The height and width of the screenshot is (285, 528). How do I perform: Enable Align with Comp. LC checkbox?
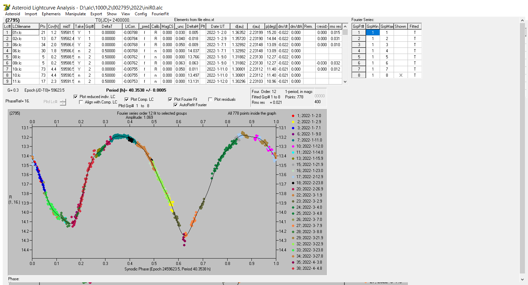tap(81, 102)
